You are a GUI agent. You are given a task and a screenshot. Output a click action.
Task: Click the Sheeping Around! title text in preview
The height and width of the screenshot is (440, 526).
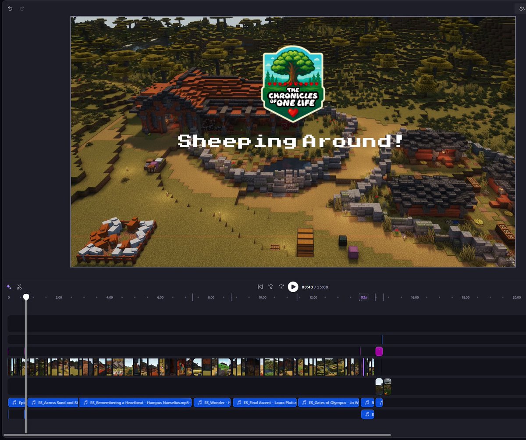[290, 141]
